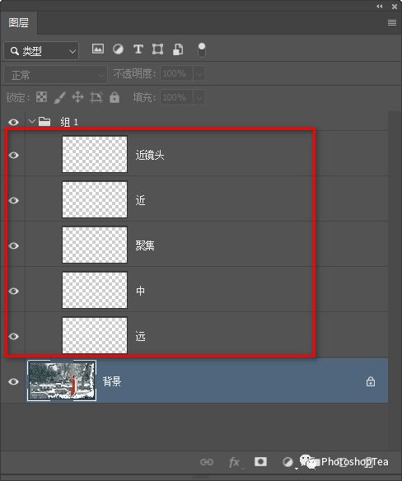Image resolution: width=402 pixels, height=481 pixels.
Task: Filter for shape layers icon
Action: pos(157,49)
